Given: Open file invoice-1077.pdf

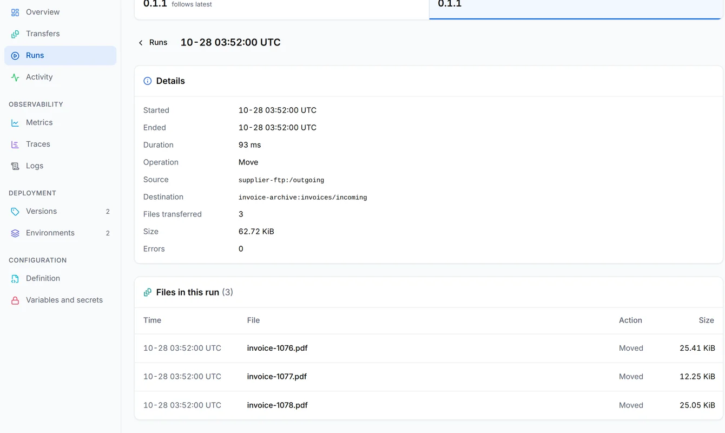Looking at the screenshot, I should click(276, 377).
